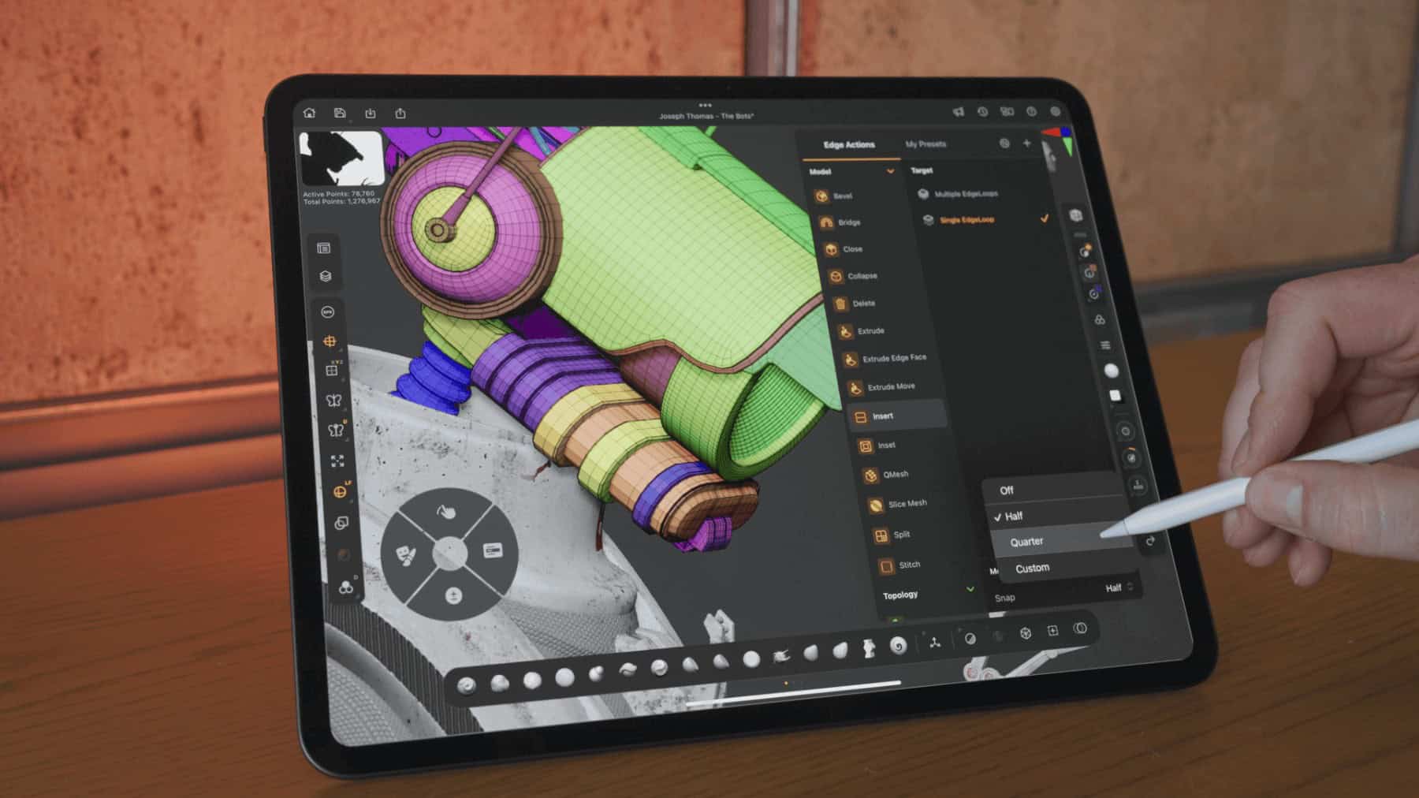Image resolution: width=1419 pixels, height=798 pixels.
Task: Click the frame-fit arrows icon in left toolbar
Action: tap(337, 461)
